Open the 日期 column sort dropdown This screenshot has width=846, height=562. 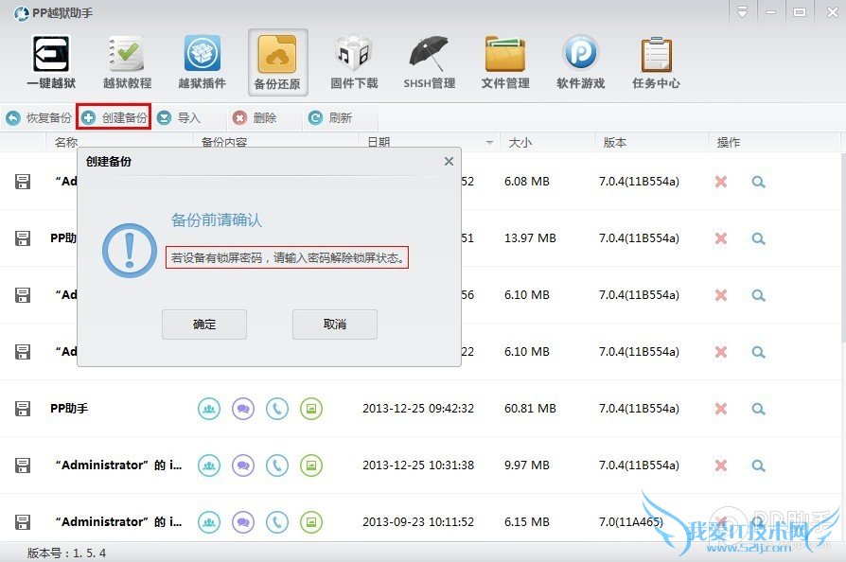488,142
